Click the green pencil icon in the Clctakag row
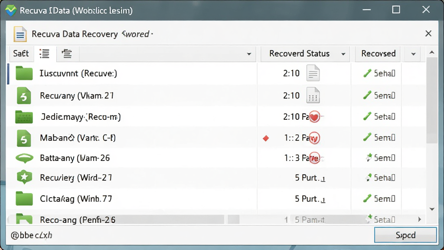Image resolution: width=444 pixels, height=250 pixels. tap(367, 198)
